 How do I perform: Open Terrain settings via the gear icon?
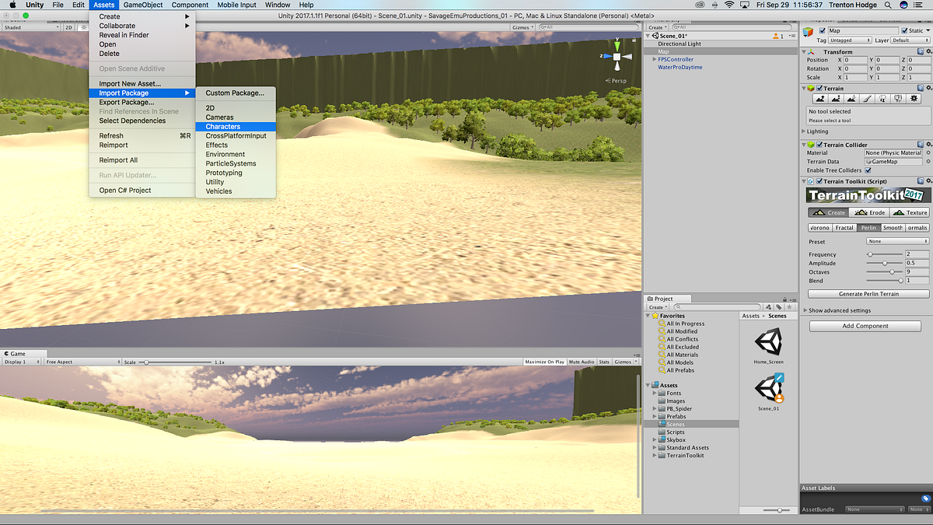point(914,99)
